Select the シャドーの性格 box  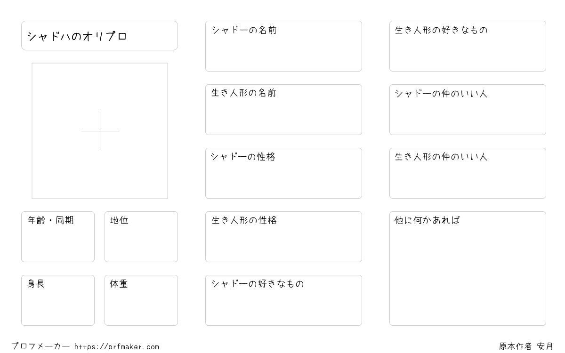point(283,173)
